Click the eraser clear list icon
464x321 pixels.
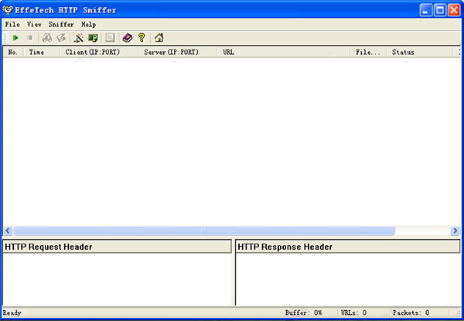61,38
